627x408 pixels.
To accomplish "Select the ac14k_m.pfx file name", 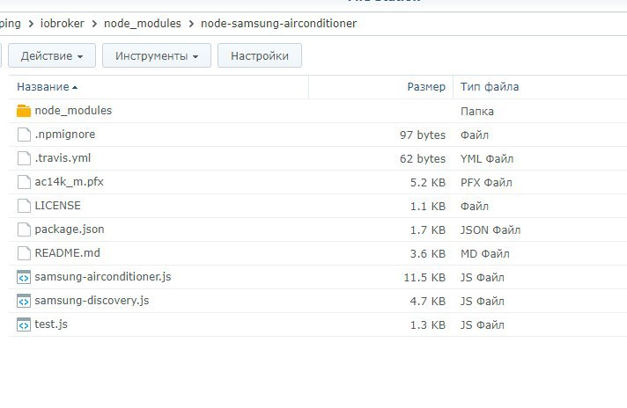I will [70, 182].
